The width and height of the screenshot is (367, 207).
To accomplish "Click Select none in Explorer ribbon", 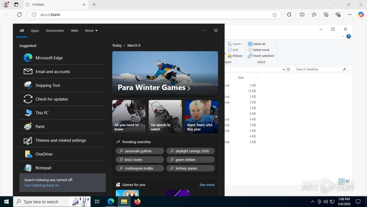I will (259, 50).
